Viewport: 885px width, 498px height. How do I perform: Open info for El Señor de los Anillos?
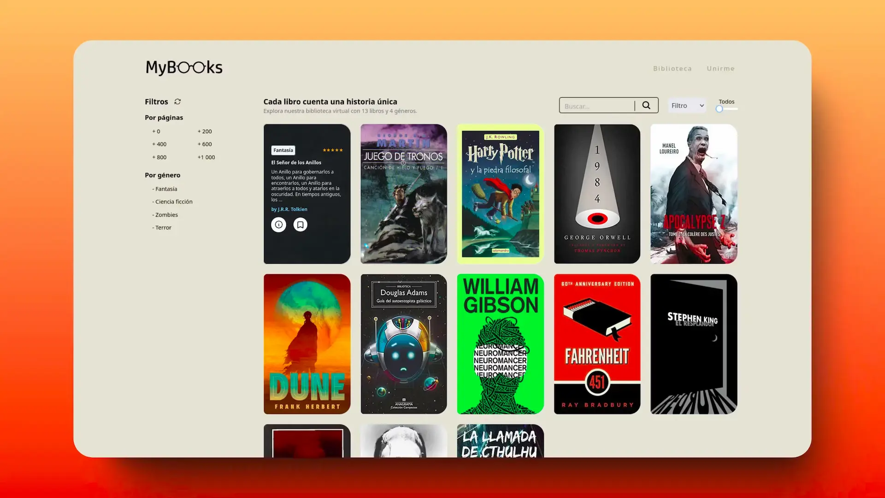(278, 225)
